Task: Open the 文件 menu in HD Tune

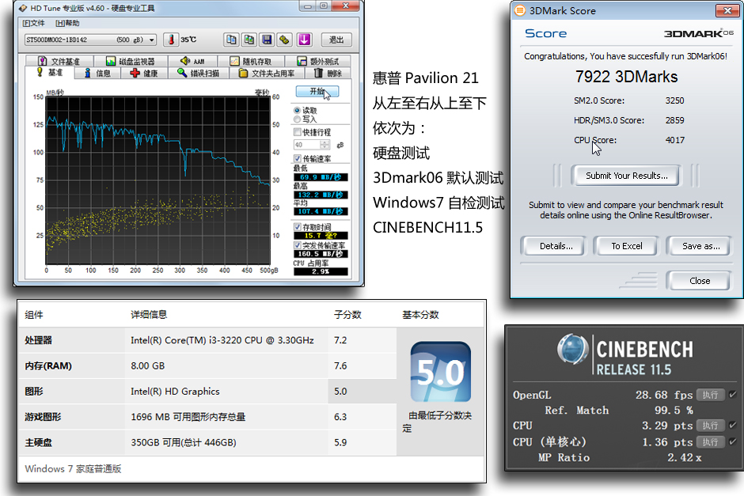Action: coord(34,23)
